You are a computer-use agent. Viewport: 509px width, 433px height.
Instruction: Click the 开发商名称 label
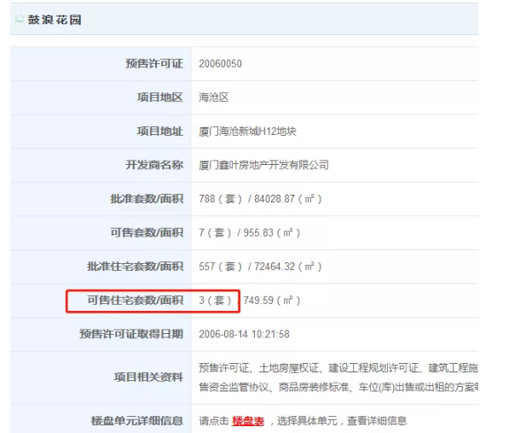(154, 165)
